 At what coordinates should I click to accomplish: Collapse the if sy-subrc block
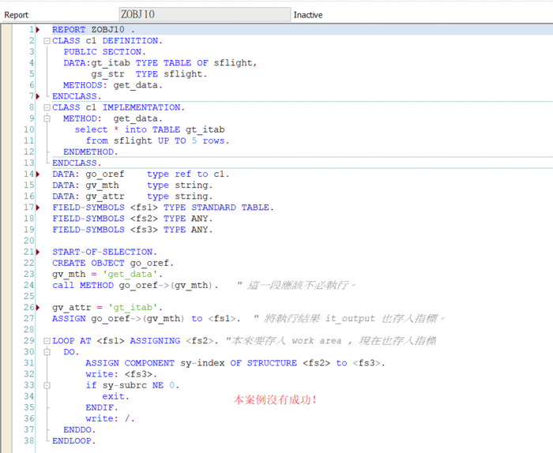47,385
